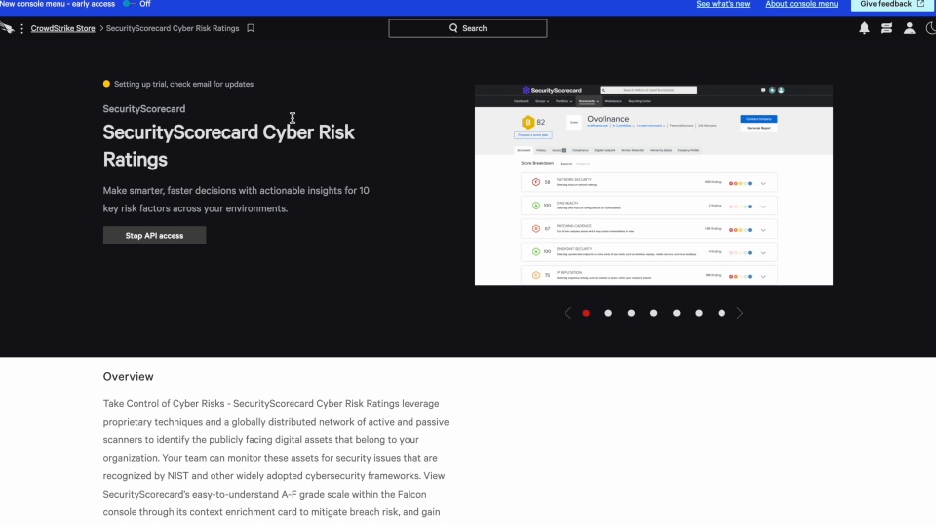
Task: Click the Give feedback button
Action: pos(892,4)
